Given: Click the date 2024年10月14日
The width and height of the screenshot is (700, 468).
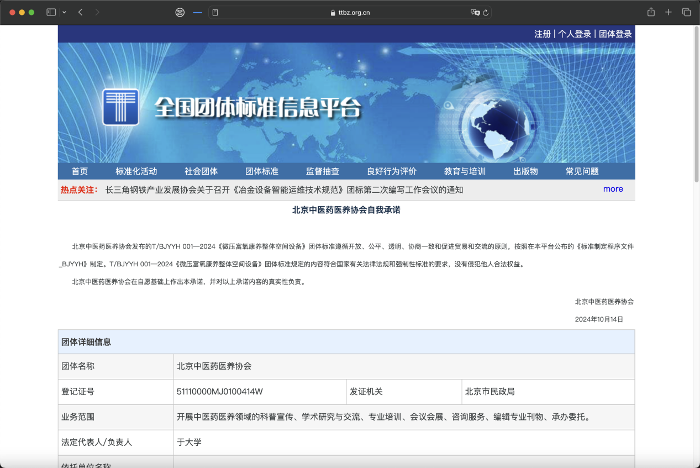Looking at the screenshot, I should [599, 319].
